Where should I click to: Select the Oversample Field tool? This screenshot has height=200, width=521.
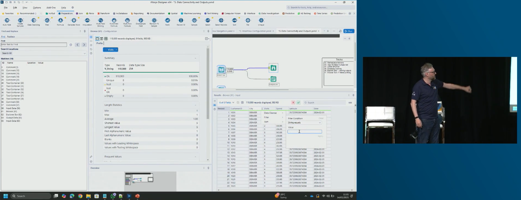coord(141,22)
